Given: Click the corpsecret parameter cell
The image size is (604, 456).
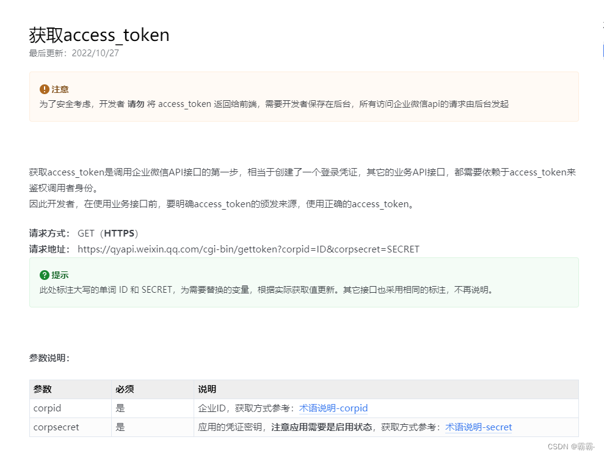Looking at the screenshot, I should [70, 427].
